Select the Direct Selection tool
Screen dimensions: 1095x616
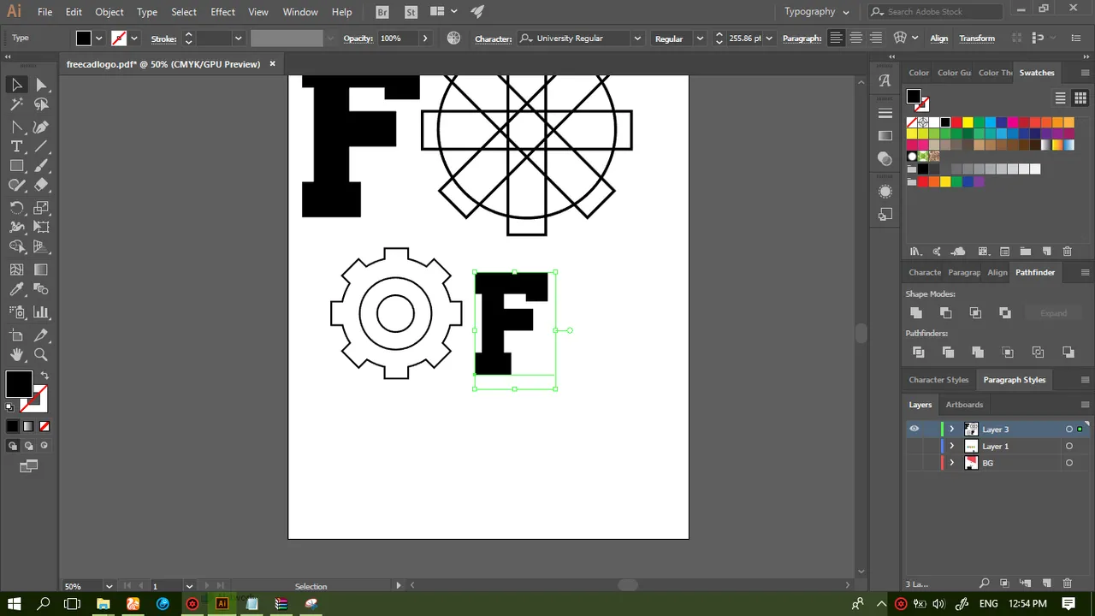point(41,85)
